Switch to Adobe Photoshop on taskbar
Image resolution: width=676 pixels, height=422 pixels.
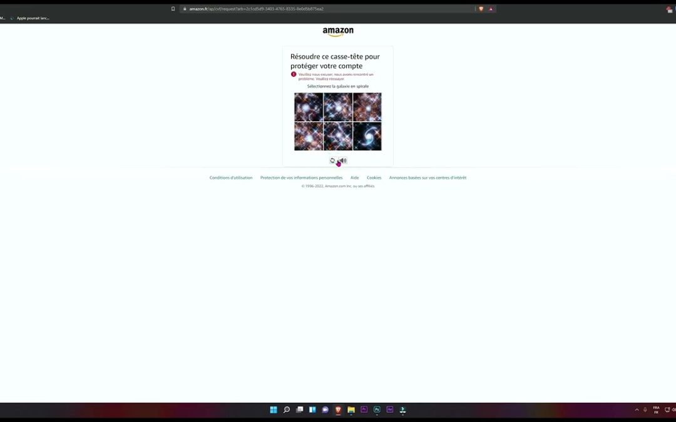(x=377, y=409)
